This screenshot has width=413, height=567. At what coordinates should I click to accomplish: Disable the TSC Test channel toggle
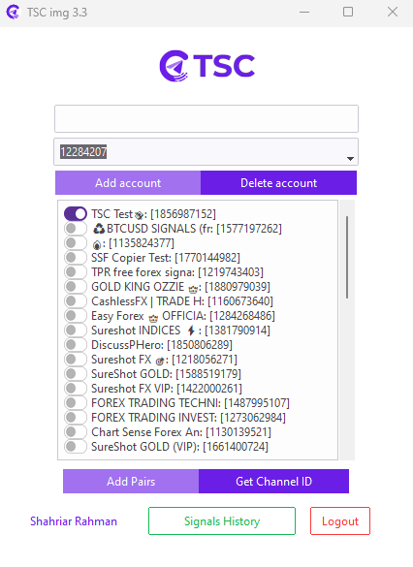pyautogui.click(x=76, y=213)
